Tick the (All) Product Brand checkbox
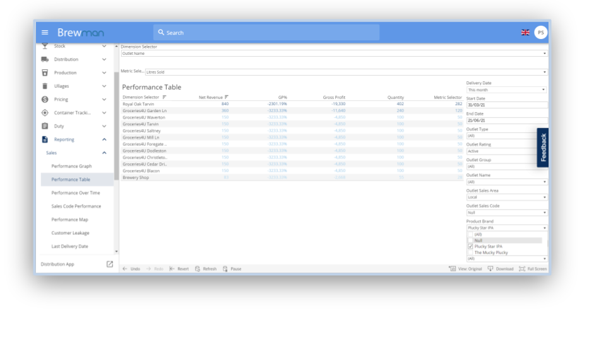 [470, 234]
